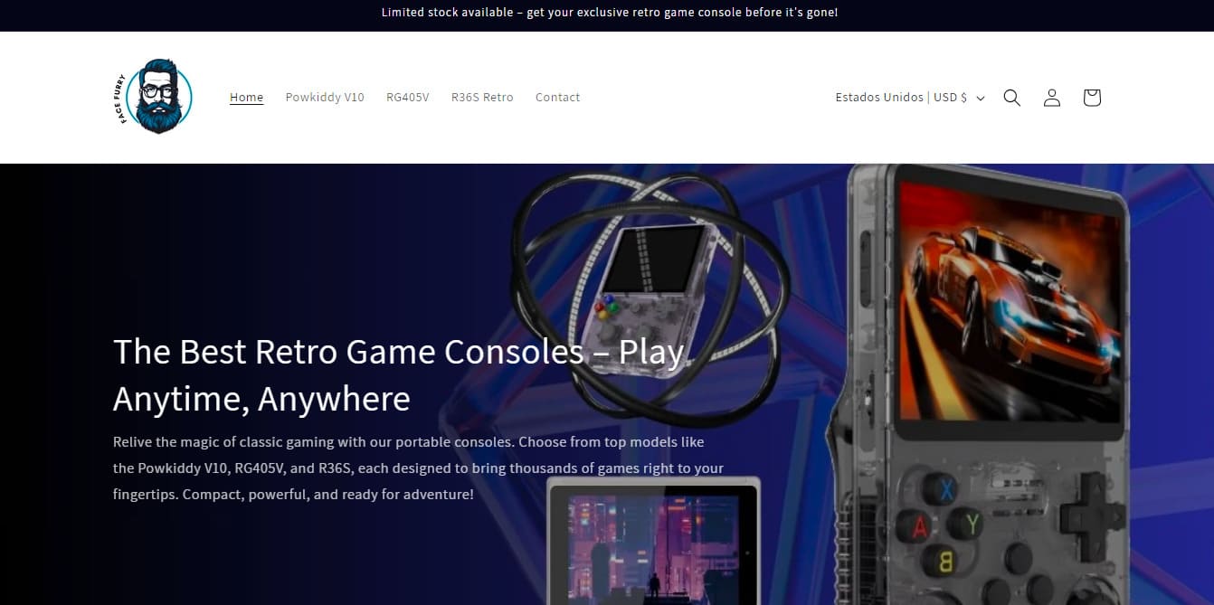Click the Face Furry bearded logo
Image resolution: width=1214 pixels, height=605 pixels.
point(156,97)
